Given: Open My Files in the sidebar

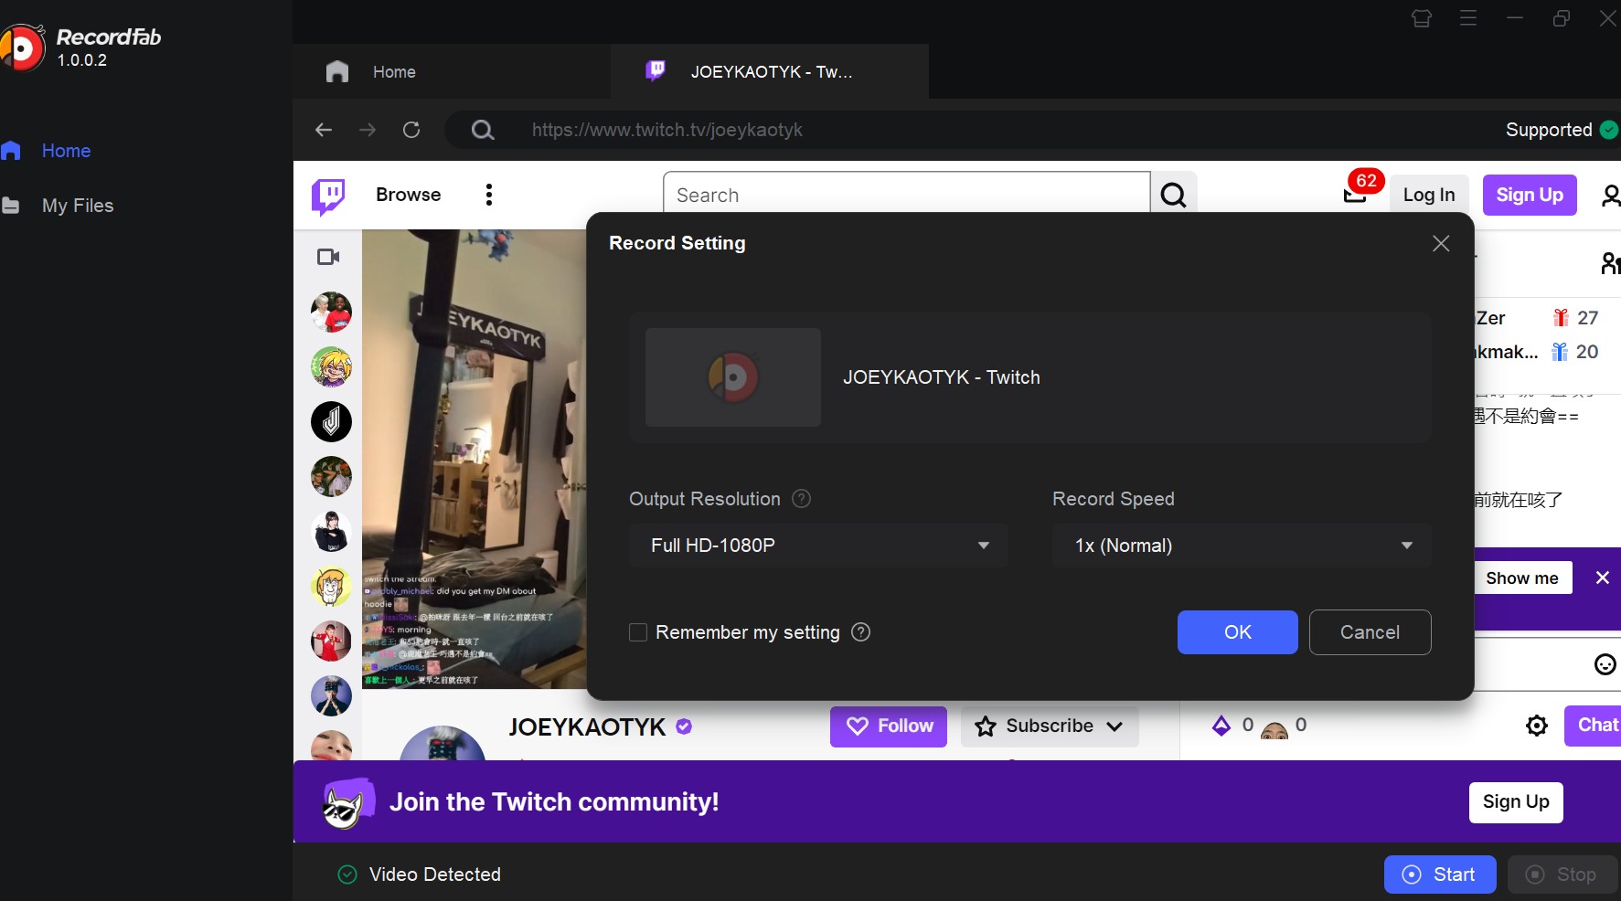Looking at the screenshot, I should click(x=59, y=206).
